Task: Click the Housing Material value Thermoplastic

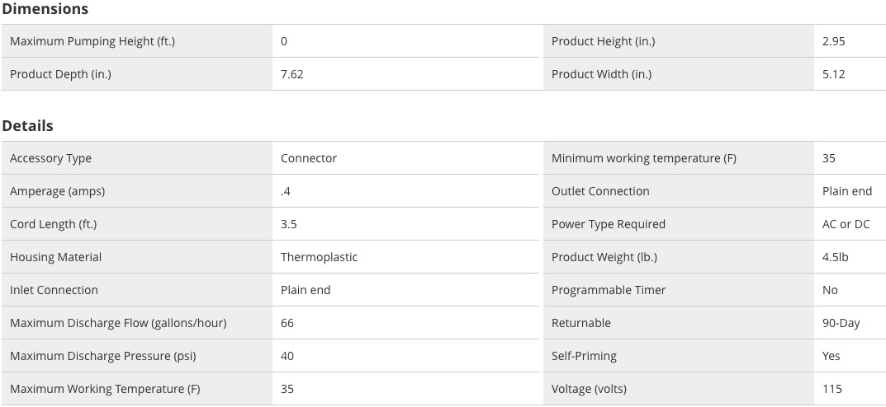Action: point(320,257)
